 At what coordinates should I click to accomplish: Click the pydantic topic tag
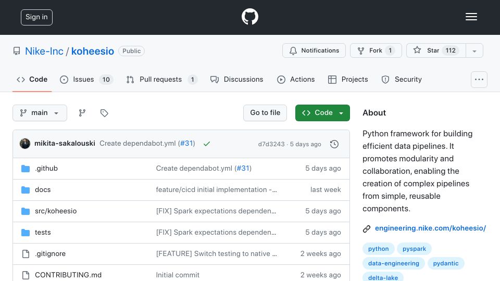click(x=446, y=263)
